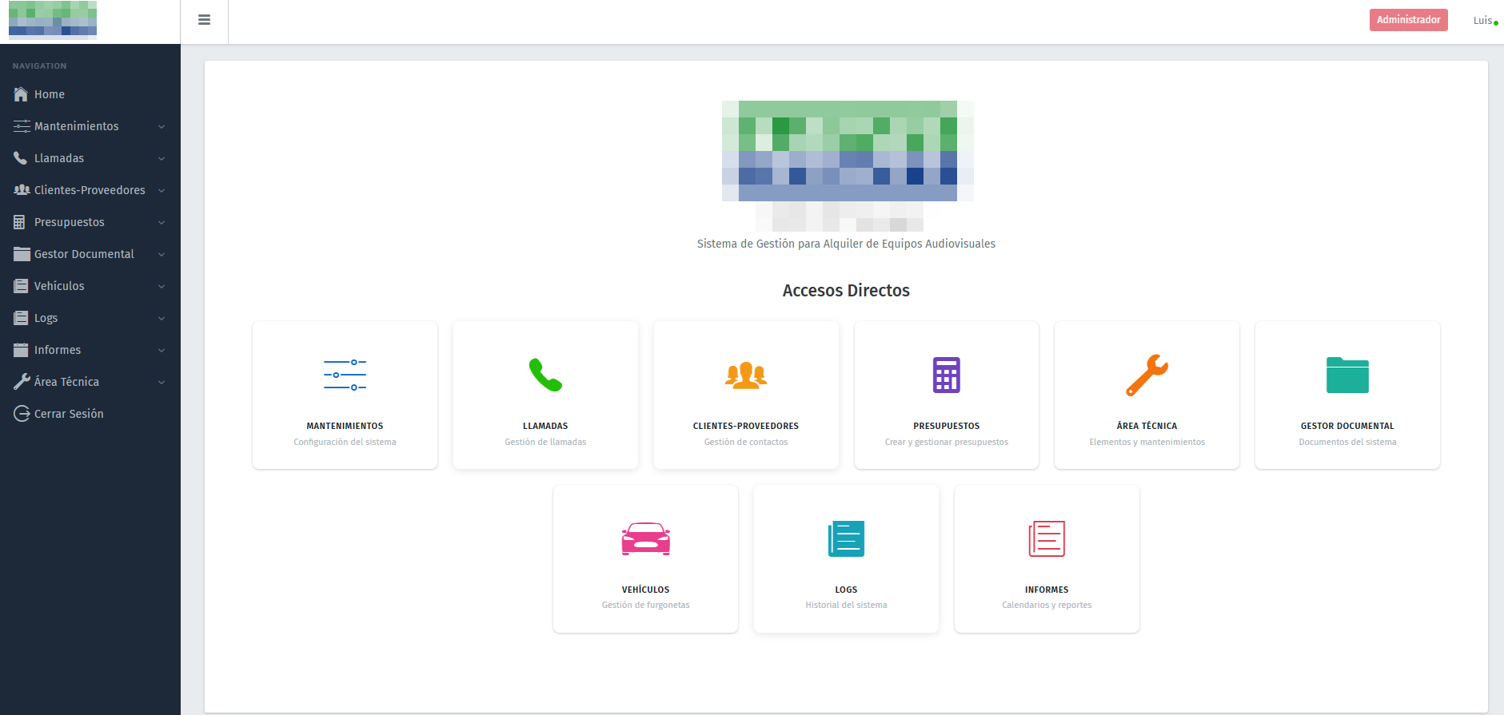Open the Luis user profile menu
This screenshot has width=1504, height=715.
coord(1483,21)
